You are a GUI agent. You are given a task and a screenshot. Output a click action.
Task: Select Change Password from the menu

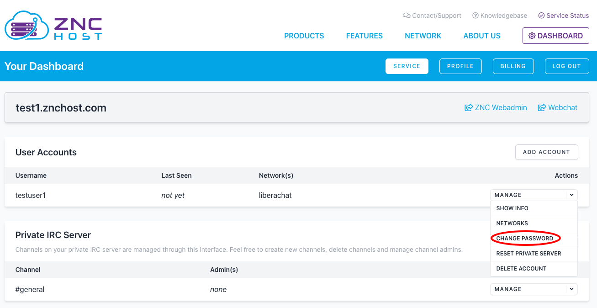tap(524, 239)
